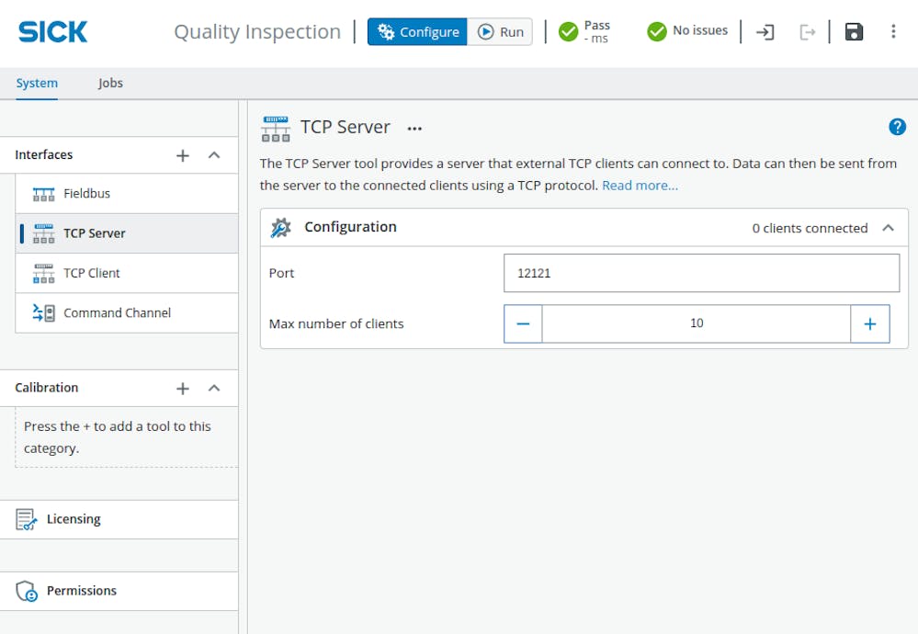The image size is (918, 634).
Task: Follow the Read more link
Action: [640, 186]
